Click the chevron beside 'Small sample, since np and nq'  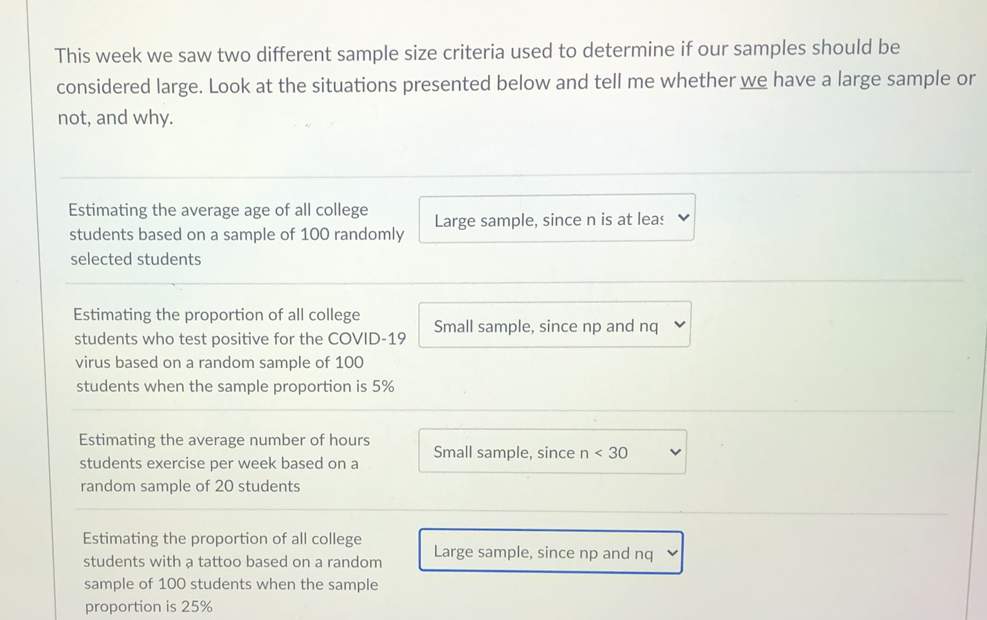[x=679, y=325]
